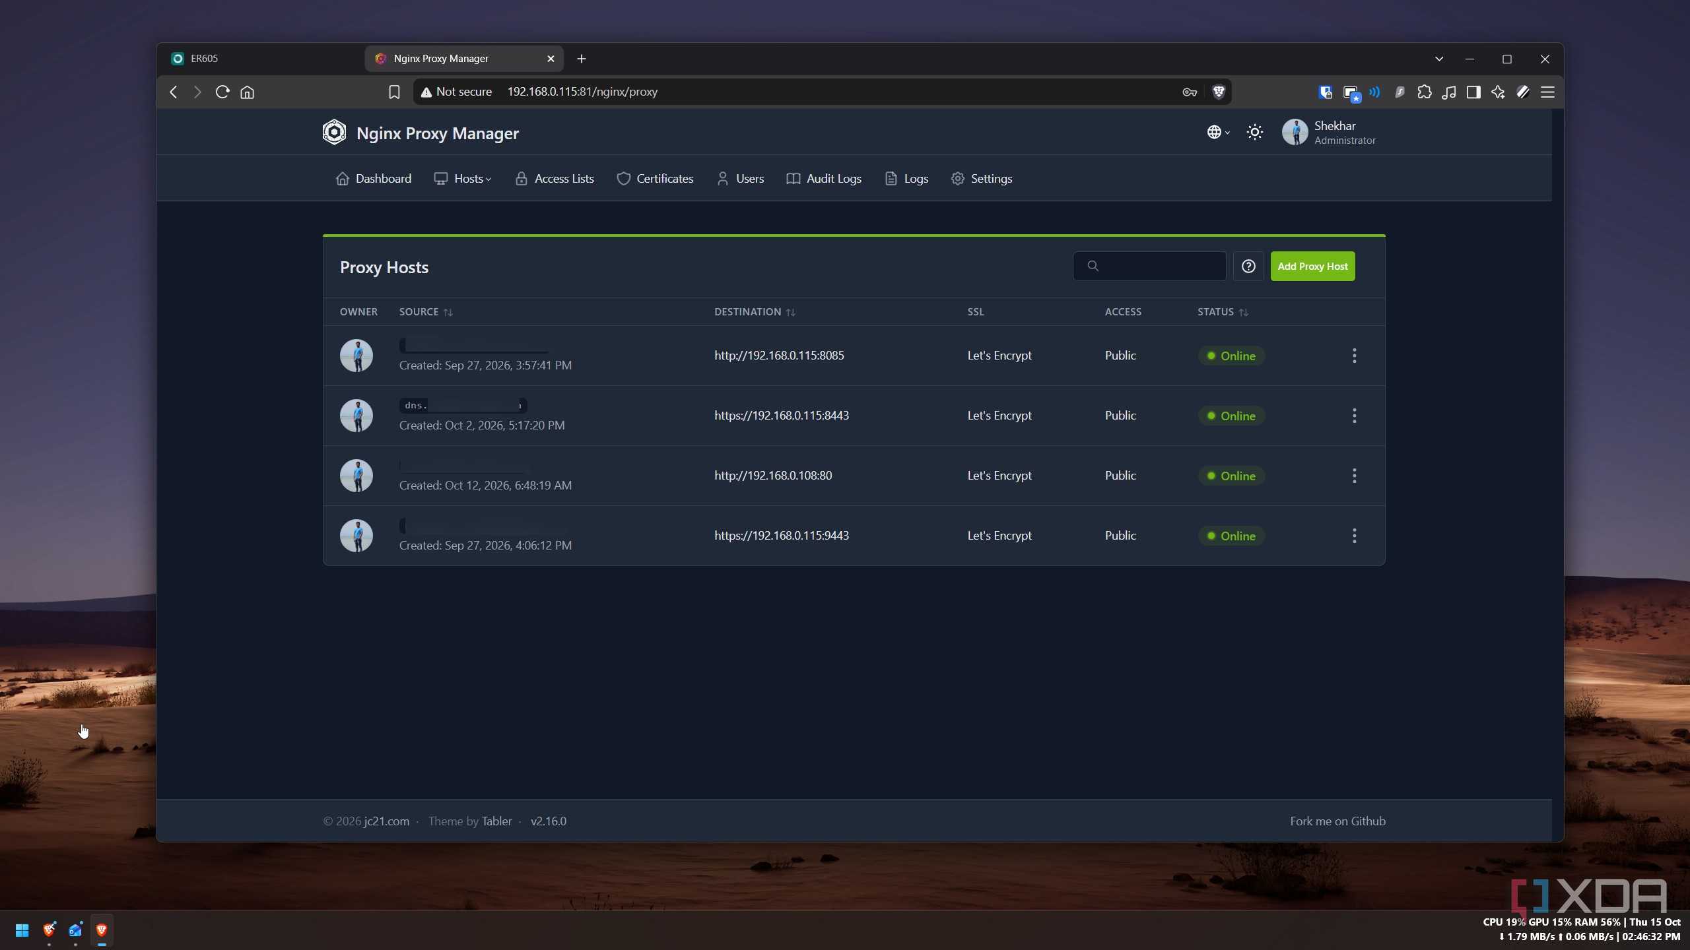Open Settings in the navigation bar
The width and height of the screenshot is (1690, 950).
[x=982, y=179]
